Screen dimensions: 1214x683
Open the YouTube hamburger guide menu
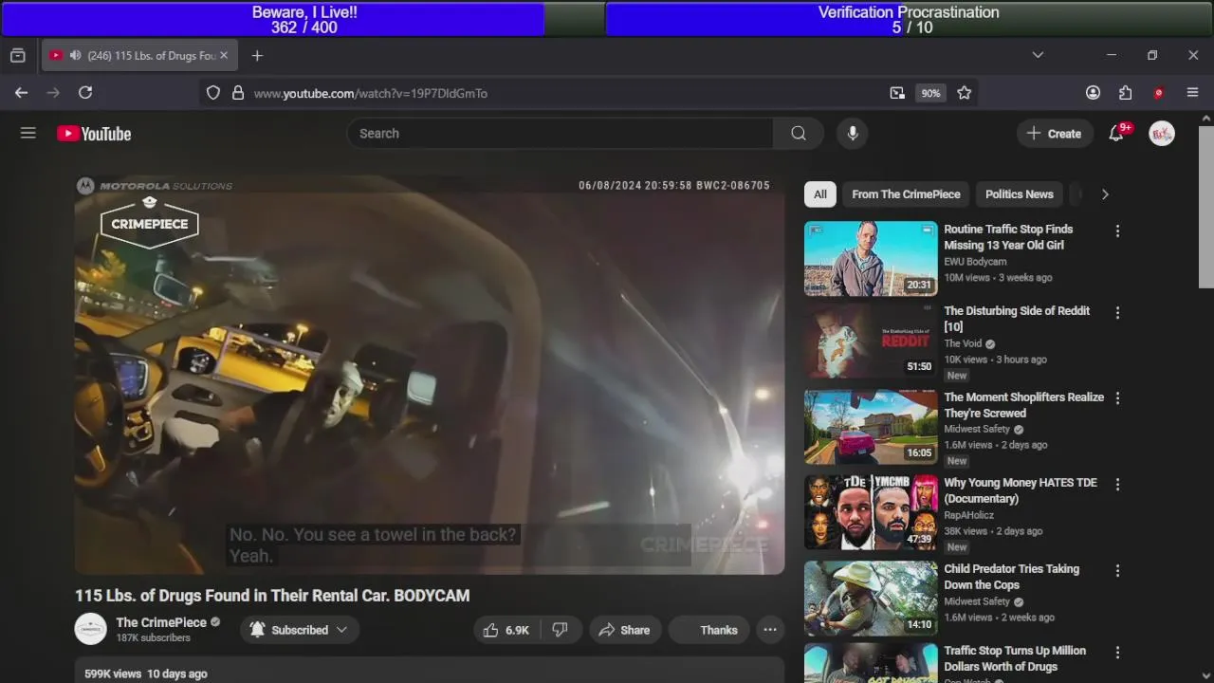coord(28,134)
